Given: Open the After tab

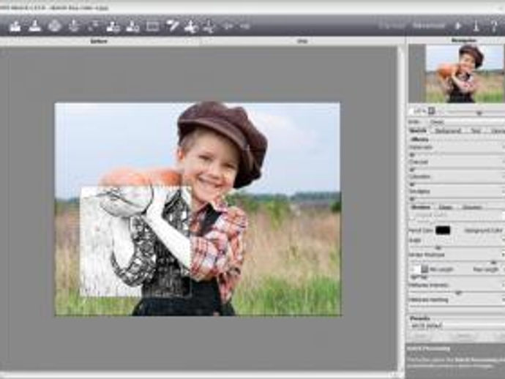Looking at the screenshot, I should tap(302, 41).
